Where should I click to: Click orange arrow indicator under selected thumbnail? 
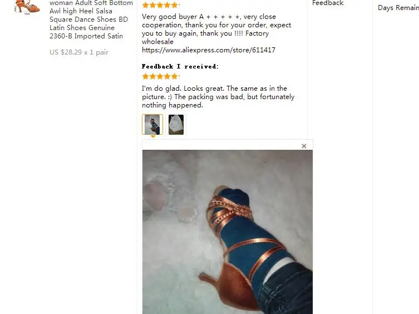(153, 136)
